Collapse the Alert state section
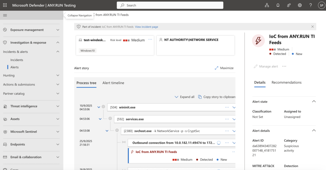This screenshot has height=170, width=326. coord(314,102)
